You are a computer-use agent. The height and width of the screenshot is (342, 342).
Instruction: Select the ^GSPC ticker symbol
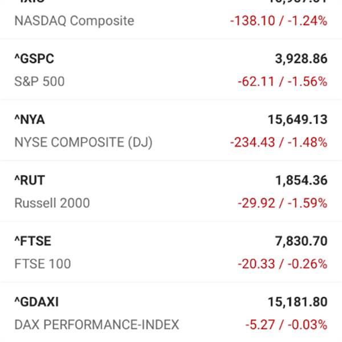click(x=34, y=59)
